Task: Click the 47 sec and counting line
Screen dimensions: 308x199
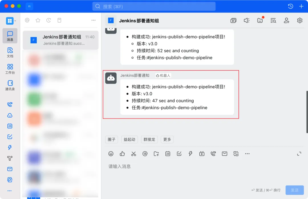Action: [x=163, y=101]
